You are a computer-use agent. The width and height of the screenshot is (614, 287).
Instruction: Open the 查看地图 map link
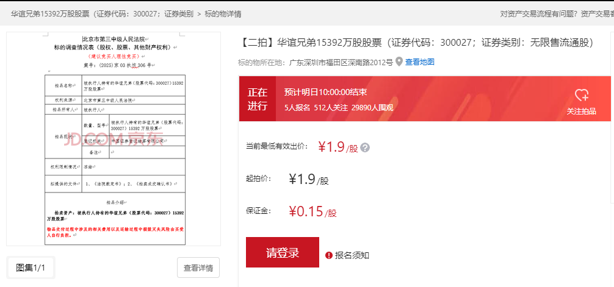(419, 62)
